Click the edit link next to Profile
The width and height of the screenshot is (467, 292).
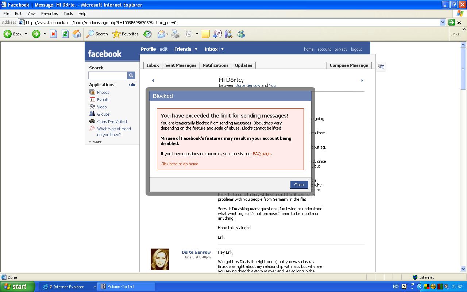pyautogui.click(x=163, y=49)
